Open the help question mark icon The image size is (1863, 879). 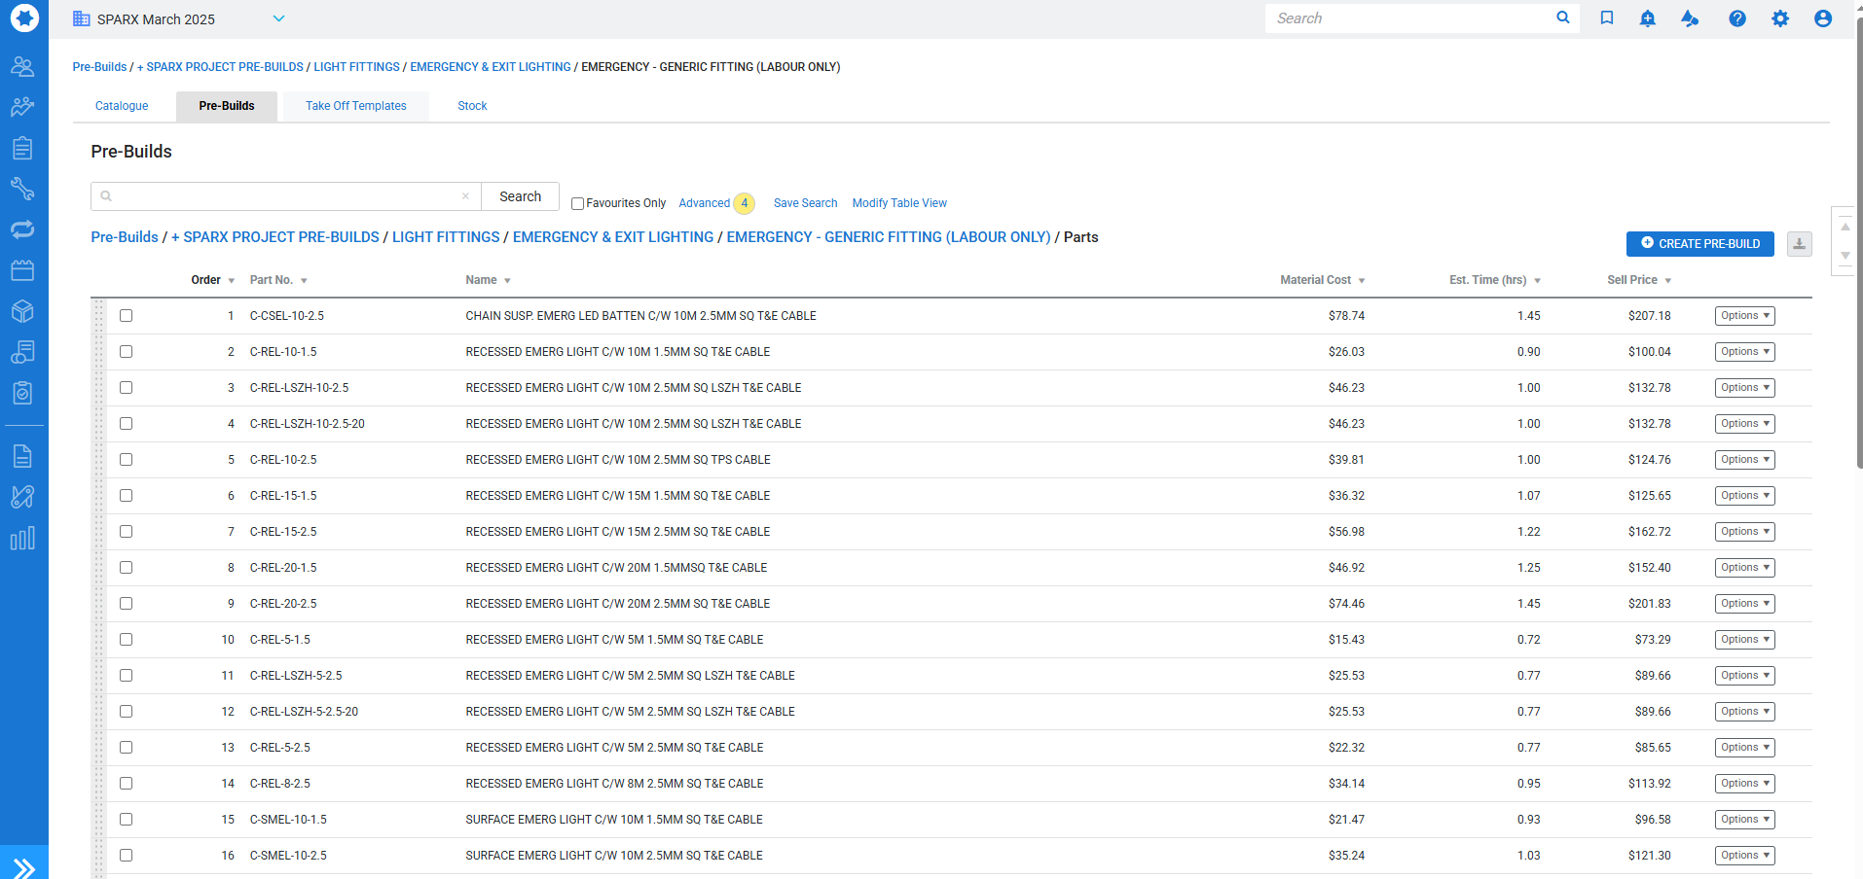click(x=1737, y=18)
